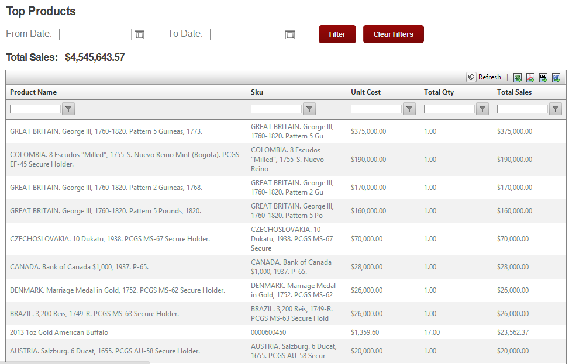Click the $23,562.37 total sales cell
This screenshot has width=569, height=364.
point(513,332)
